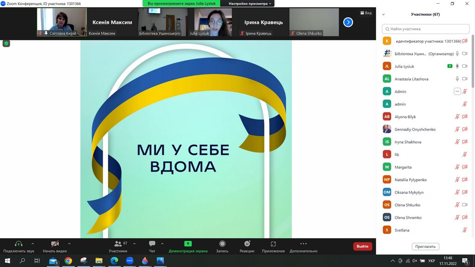
Task: Select Olena Shkurko video tile in strip
Action: coord(314,22)
